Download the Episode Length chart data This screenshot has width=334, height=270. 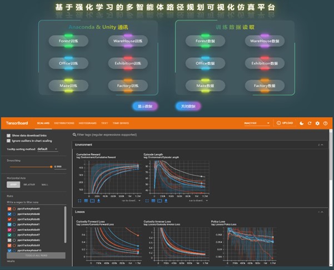pos(166,201)
